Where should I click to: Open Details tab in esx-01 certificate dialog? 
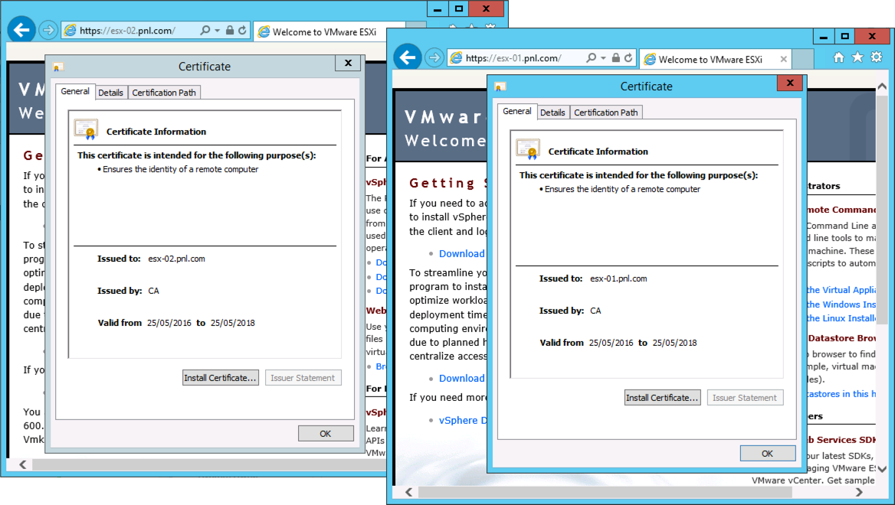pos(552,112)
